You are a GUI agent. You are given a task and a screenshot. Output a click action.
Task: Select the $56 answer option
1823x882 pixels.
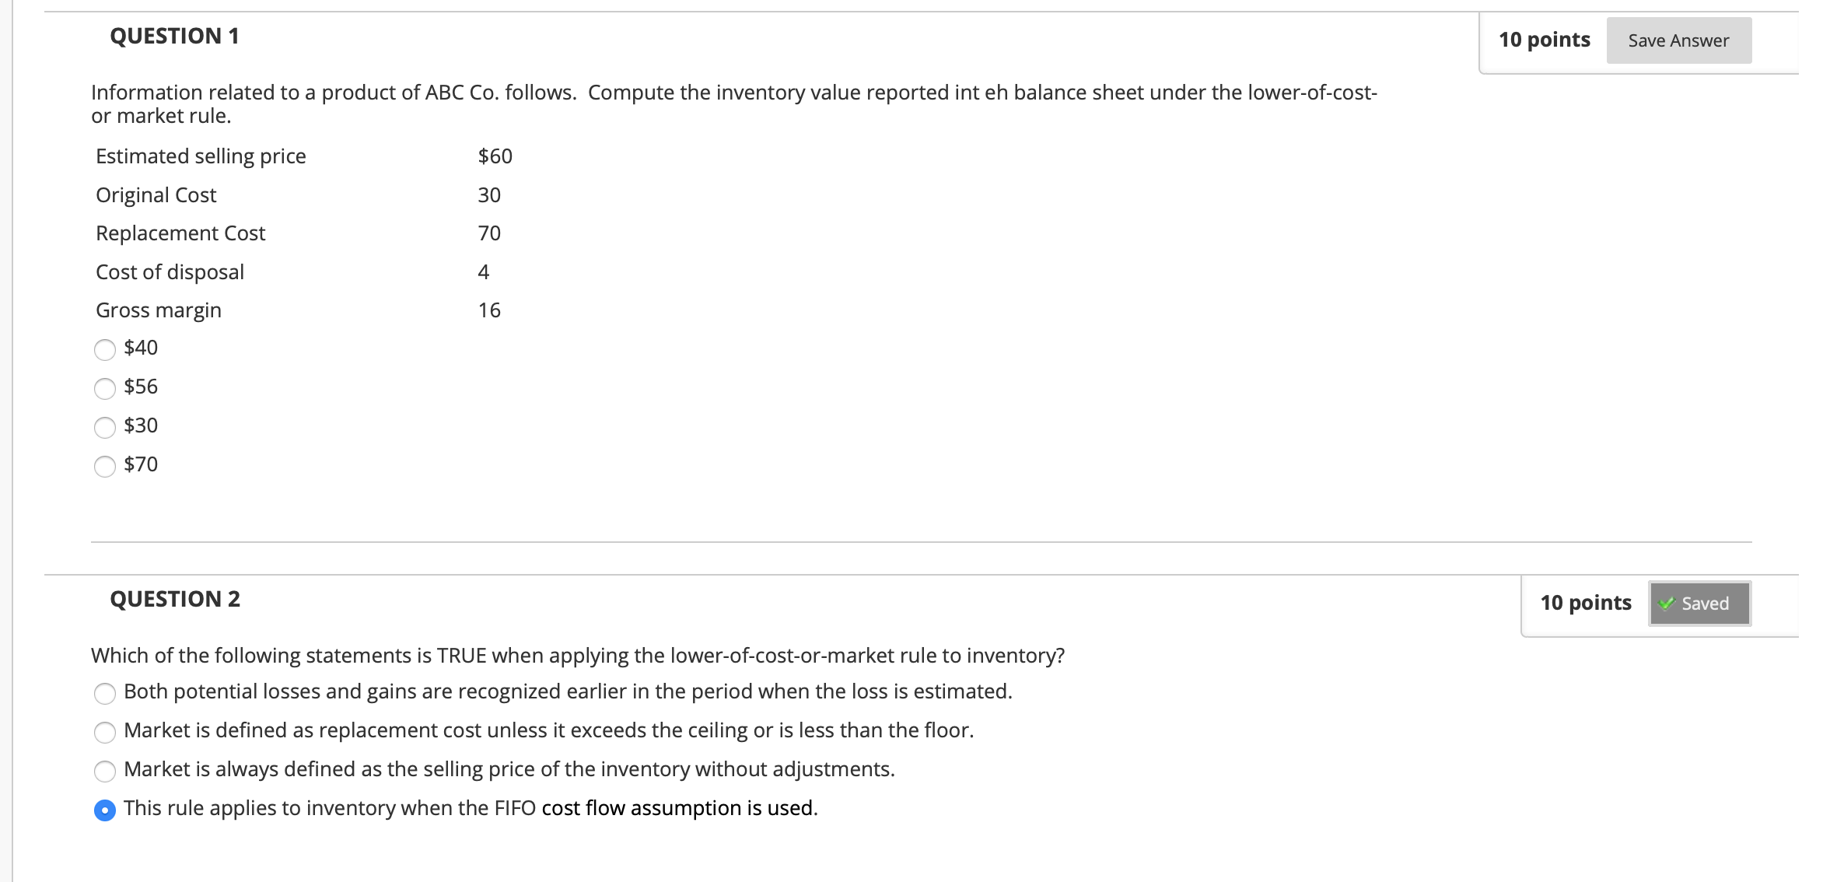tap(104, 387)
